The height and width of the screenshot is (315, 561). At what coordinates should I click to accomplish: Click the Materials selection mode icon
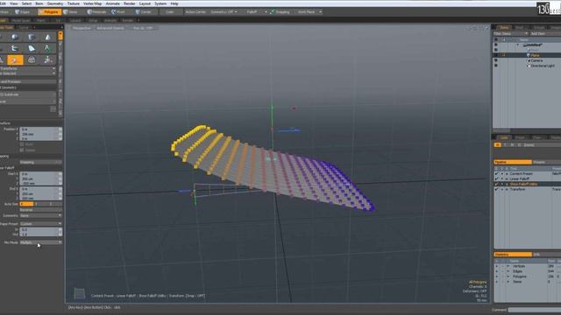point(89,12)
